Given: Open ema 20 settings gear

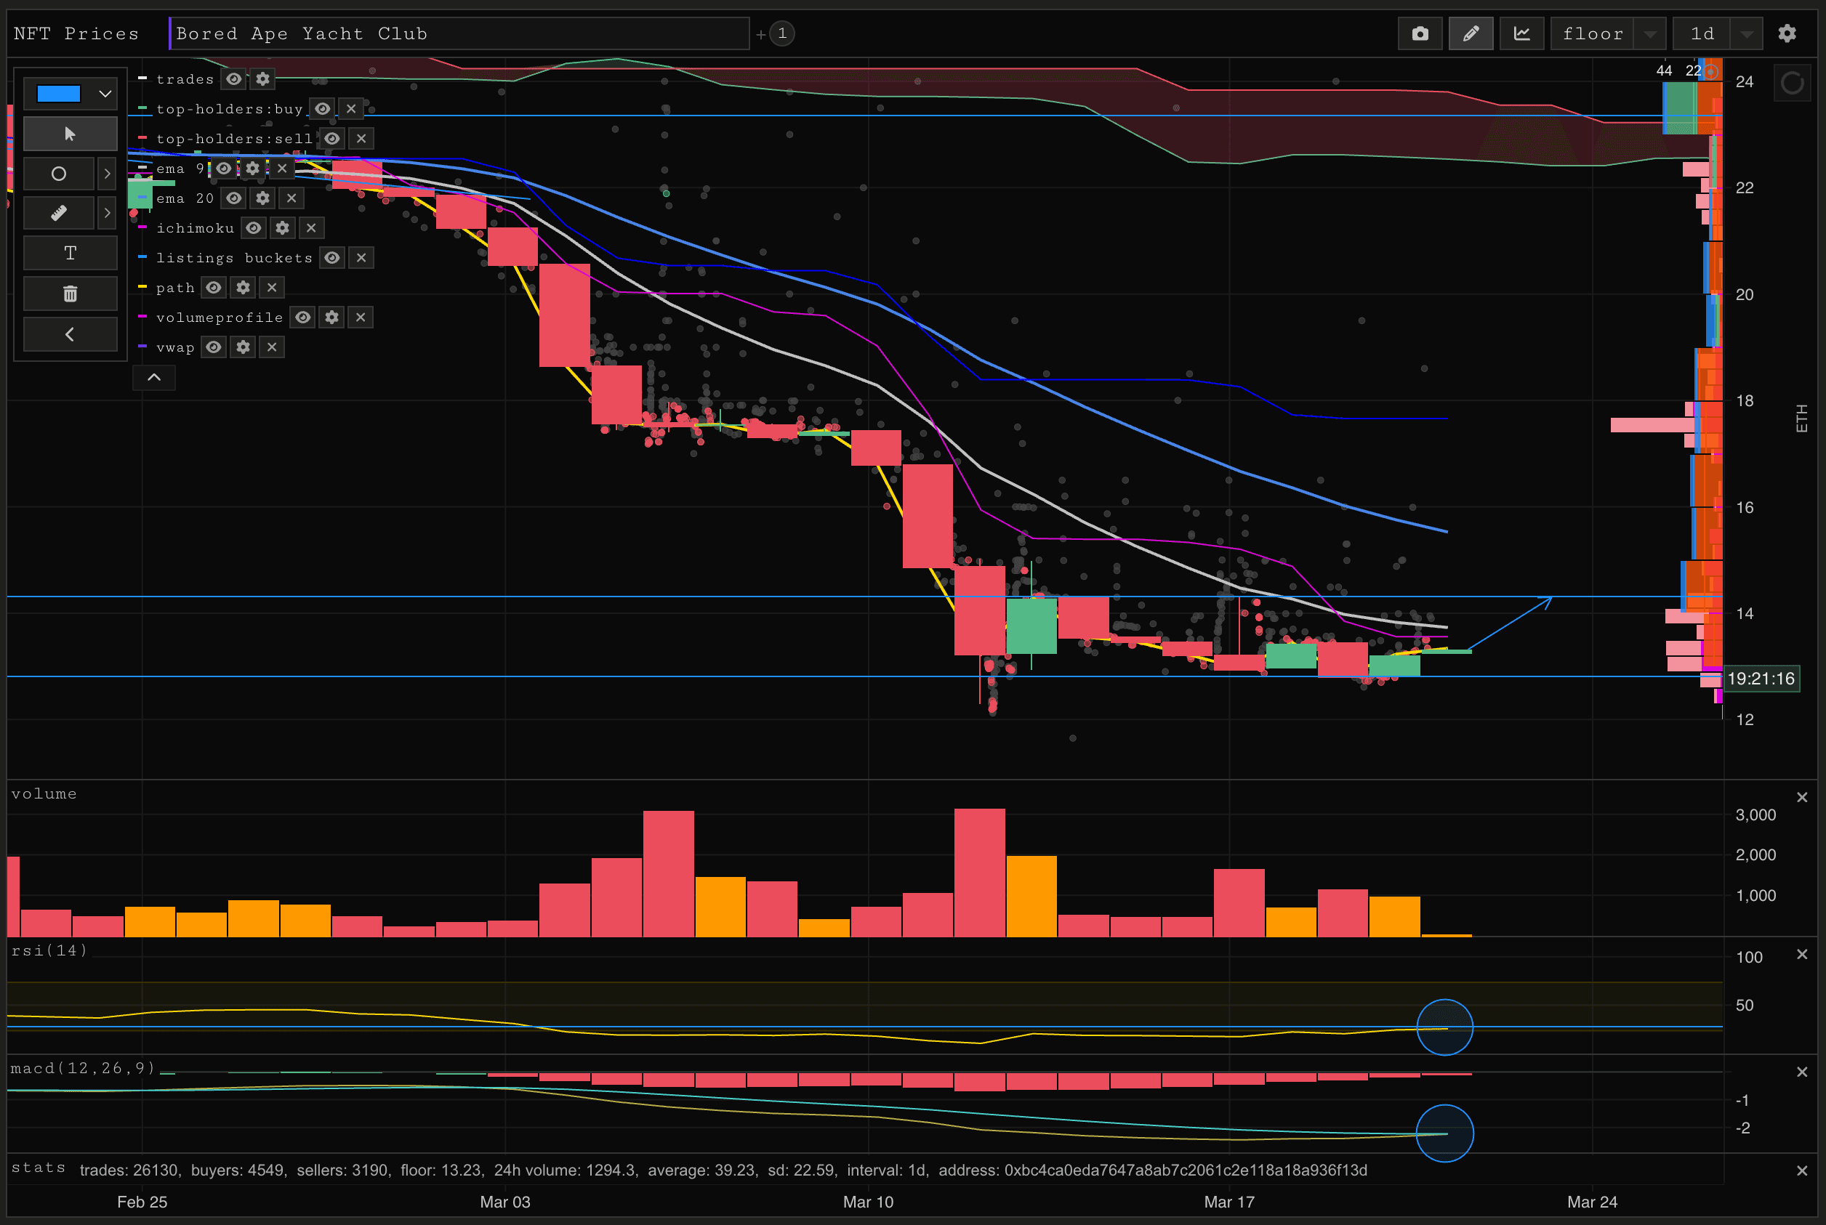Looking at the screenshot, I should tap(262, 198).
